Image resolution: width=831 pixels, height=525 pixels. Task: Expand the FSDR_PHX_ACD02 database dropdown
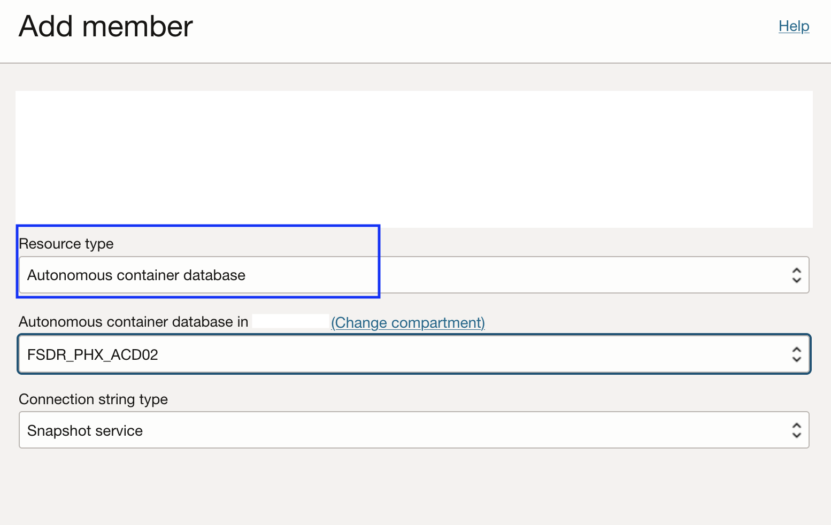(x=413, y=354)
